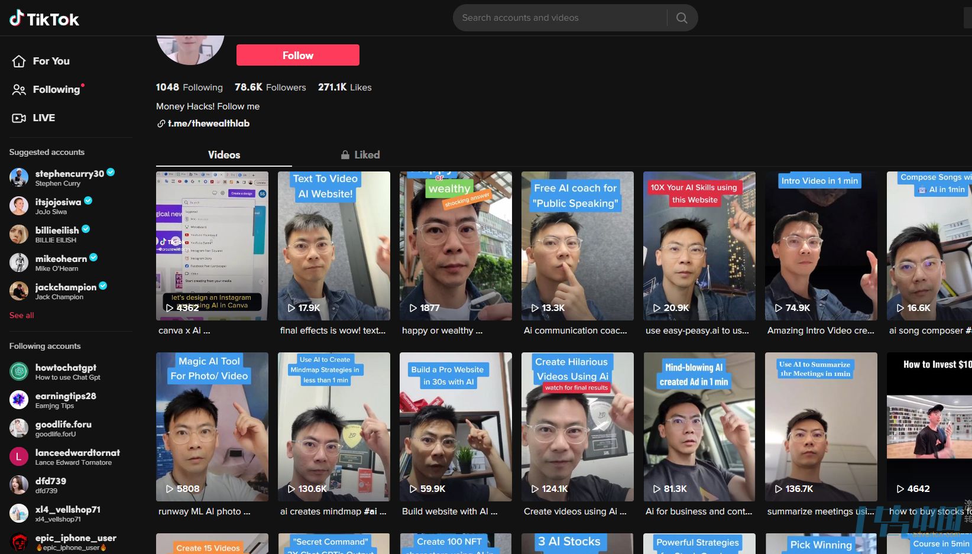
Task: Open the LIVE section via its sidebar icon
Action: point(18,117)
